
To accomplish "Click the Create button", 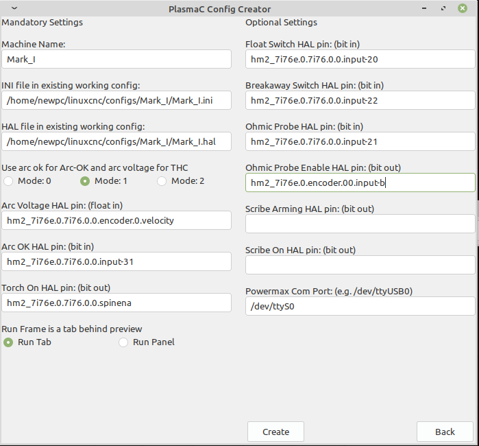I will 275,432.
